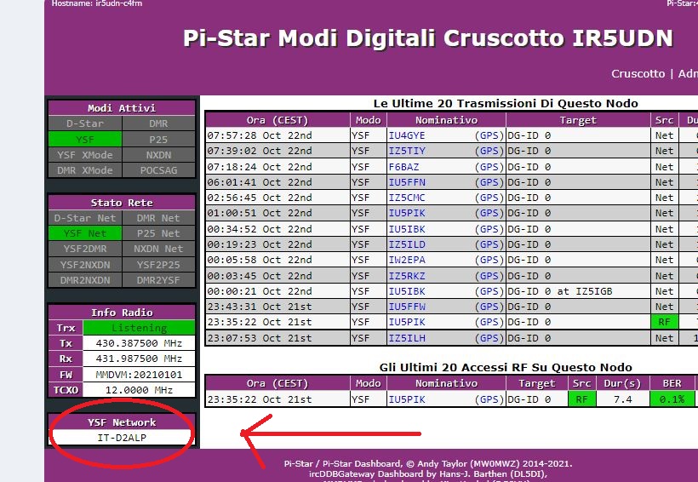698x482 pixels.
Task: Select TCXO value 12.0000 MHz
Action: pyautogui.click(x=139, y=390)
